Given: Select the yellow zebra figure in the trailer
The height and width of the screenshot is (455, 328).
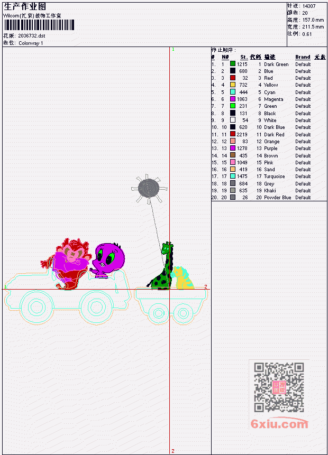Looking at the screenshot, I should point(183,277).
